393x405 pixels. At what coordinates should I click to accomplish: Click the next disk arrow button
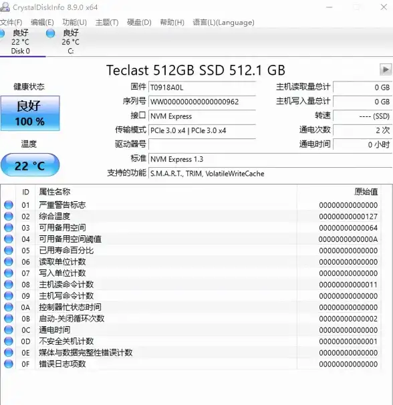(386, 70)
